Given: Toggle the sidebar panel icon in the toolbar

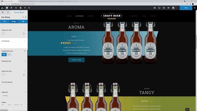Looking at the screenshot, I should click(x=7, y=8).
